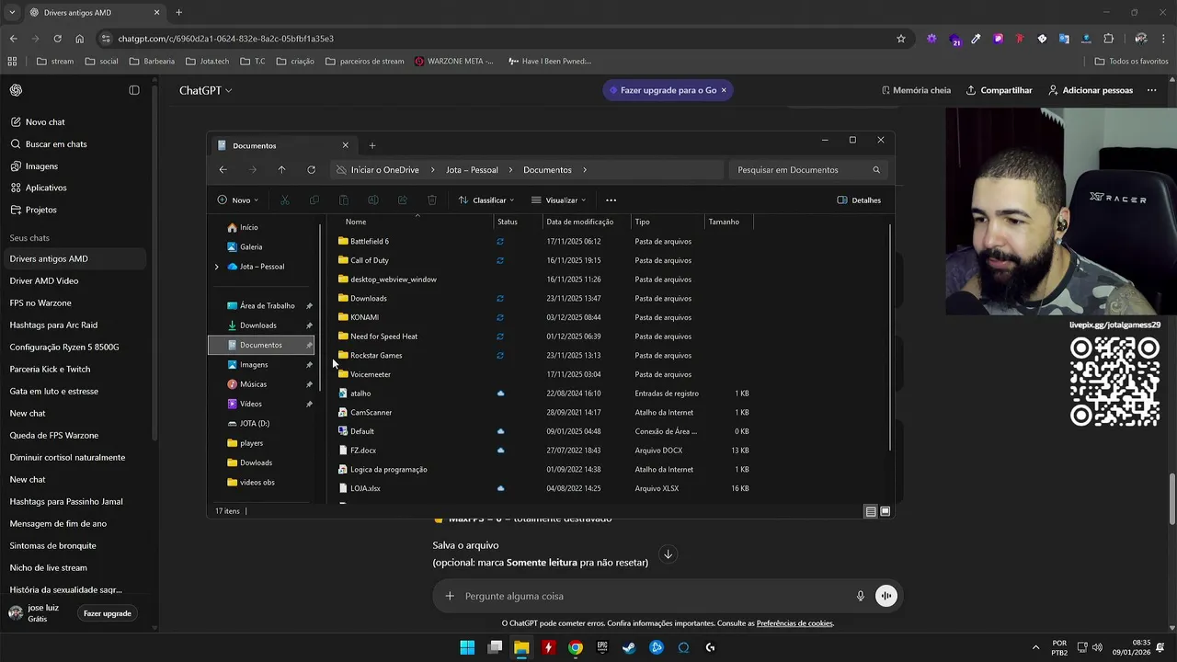The image size is (1177, 662).
Task: Select the Voicemeeter folder
Action: point(364,374)
